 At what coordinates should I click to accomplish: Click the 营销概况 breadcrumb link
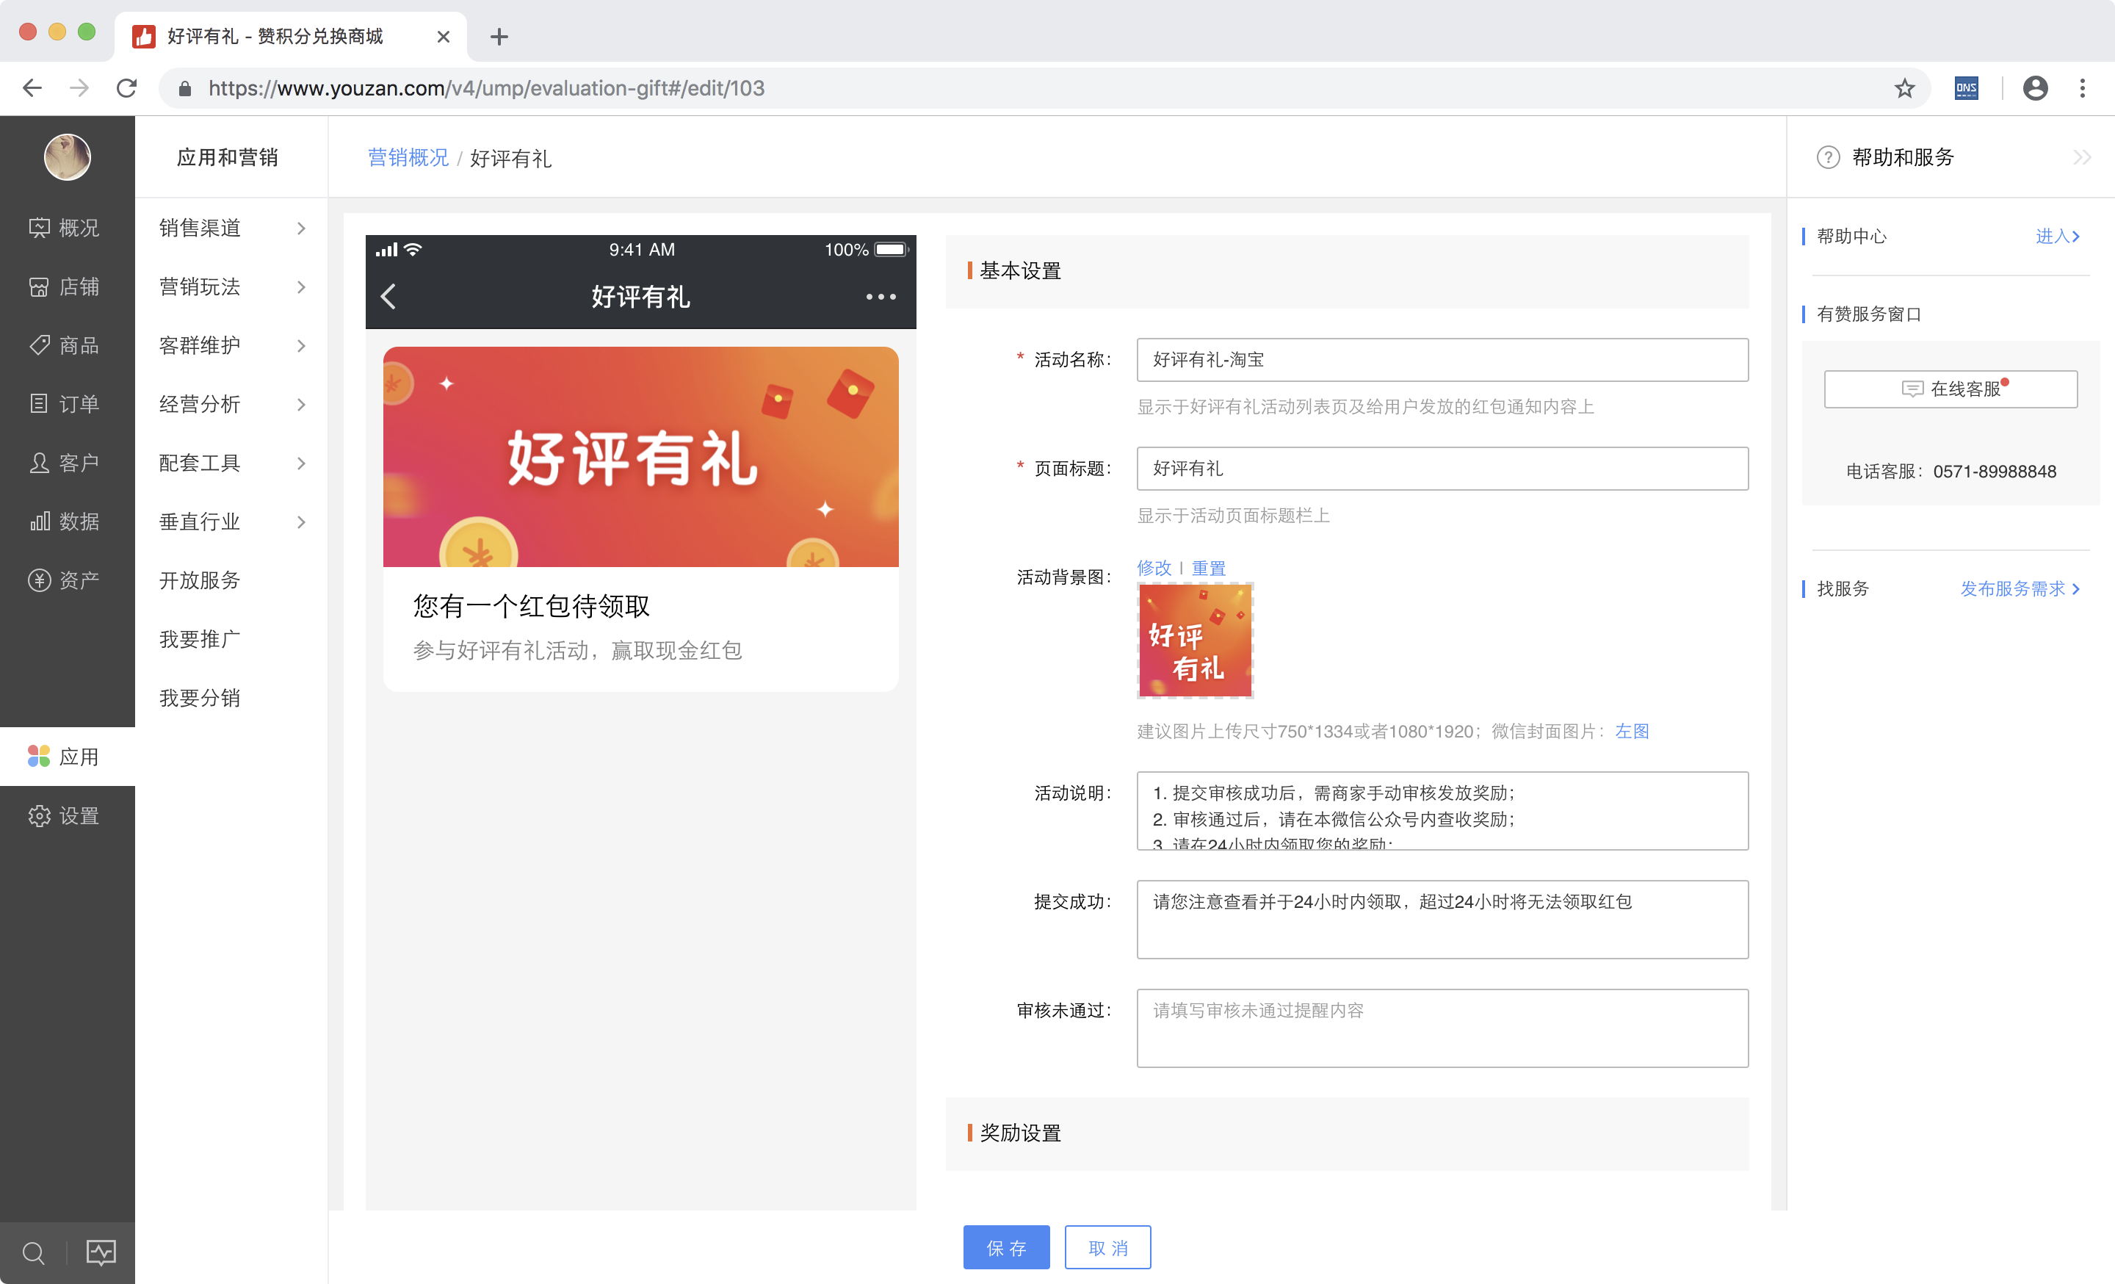coord(408,158)
